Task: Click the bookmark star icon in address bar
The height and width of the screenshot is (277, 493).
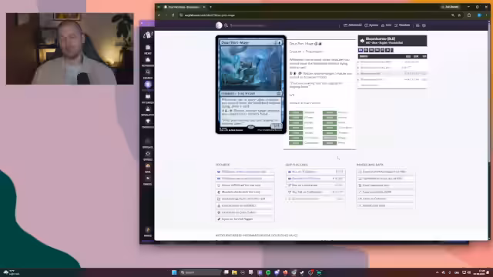Action: click(x=459, y=15)
